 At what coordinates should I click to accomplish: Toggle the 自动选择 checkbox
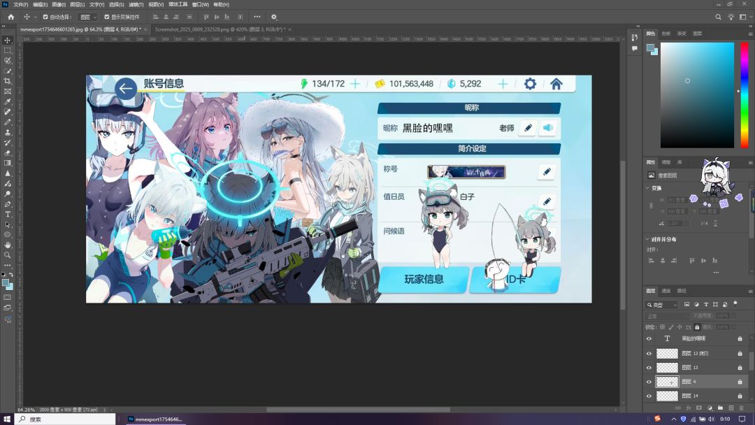(x=45, y=17)
